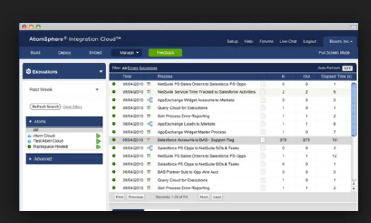Click the Rackspace Hosted green status dot
Screen dimensions: 371x223
pyautogui.click(x=29, y=147)
